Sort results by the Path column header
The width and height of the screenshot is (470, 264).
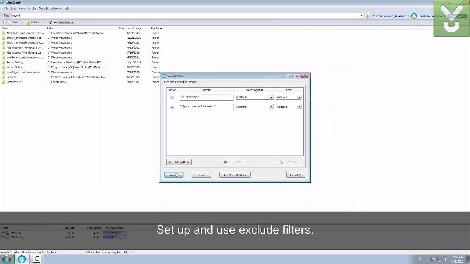click(x=50, y=28)
